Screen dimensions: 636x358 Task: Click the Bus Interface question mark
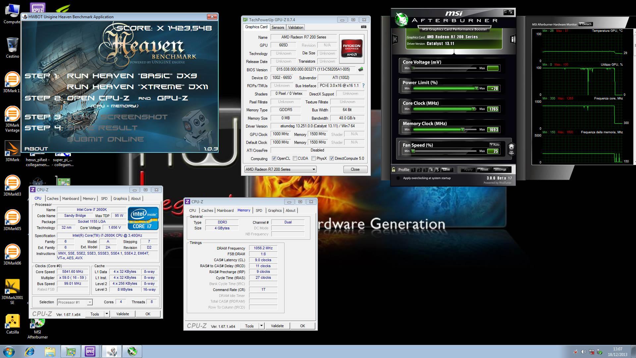[x=363, y=86]
